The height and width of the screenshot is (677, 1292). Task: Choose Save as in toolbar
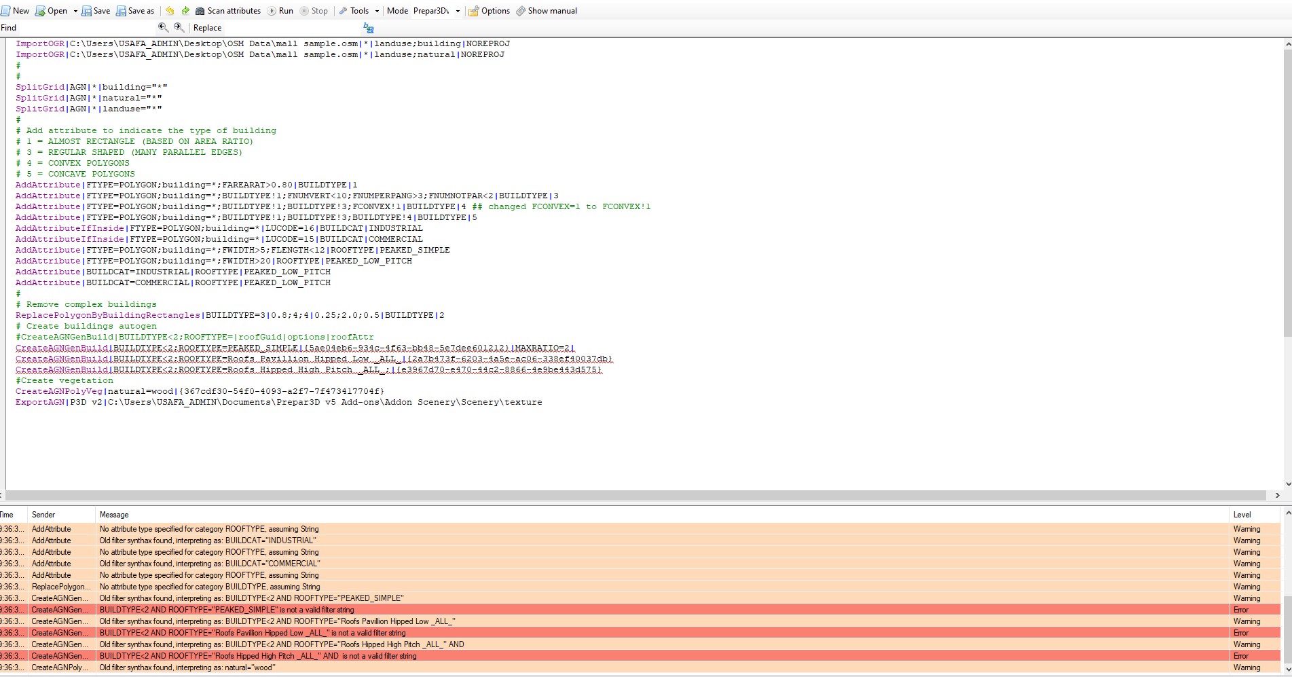[x=135, y=11]
